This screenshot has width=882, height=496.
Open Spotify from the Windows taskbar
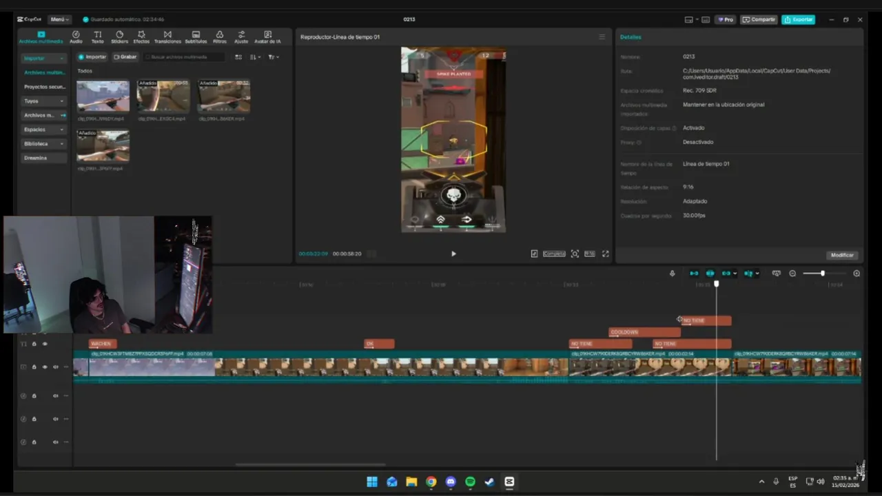point(470,482)
